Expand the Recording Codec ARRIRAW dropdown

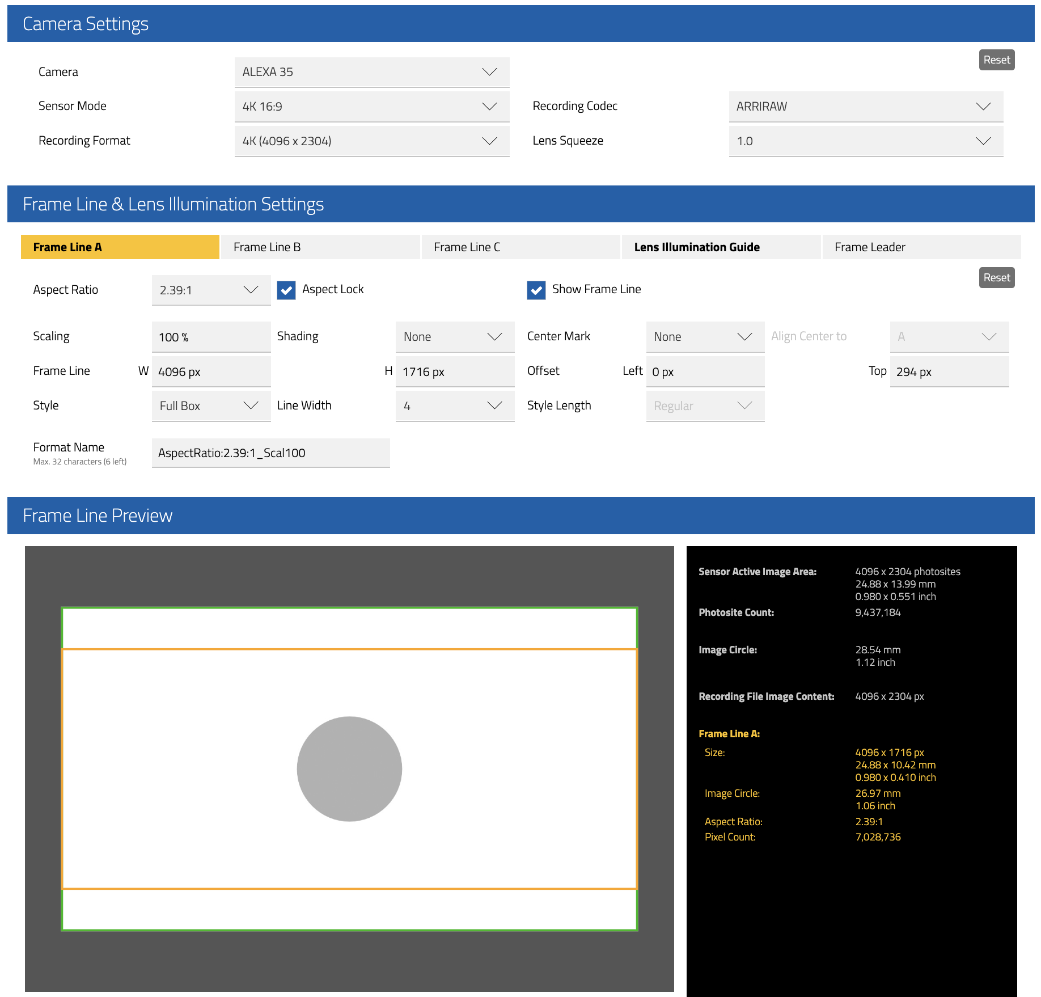(x=865, y=107)
